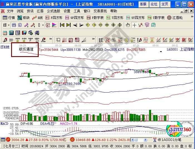
Task: Open the 文件 menu
Action: coord(10,11)
